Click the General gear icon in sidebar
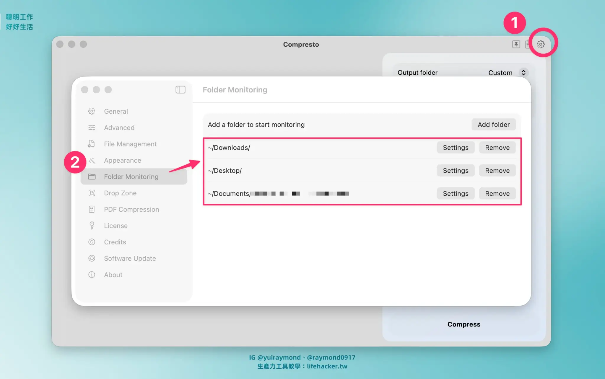Image resolution: width=605 pixels, height=379 pixels. (92, 111)
